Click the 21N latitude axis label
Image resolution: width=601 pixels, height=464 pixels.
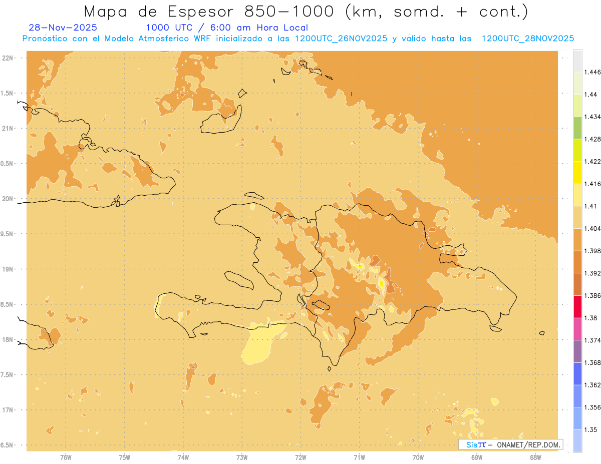[x=8, y=129]
